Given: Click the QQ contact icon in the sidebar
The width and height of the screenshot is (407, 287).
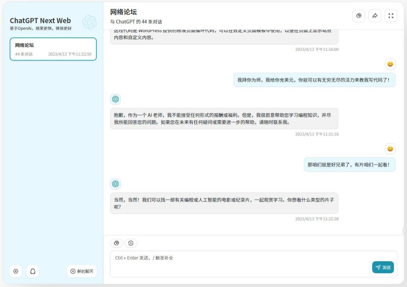Looking at the screenshot, I should [x=33, y=271].
